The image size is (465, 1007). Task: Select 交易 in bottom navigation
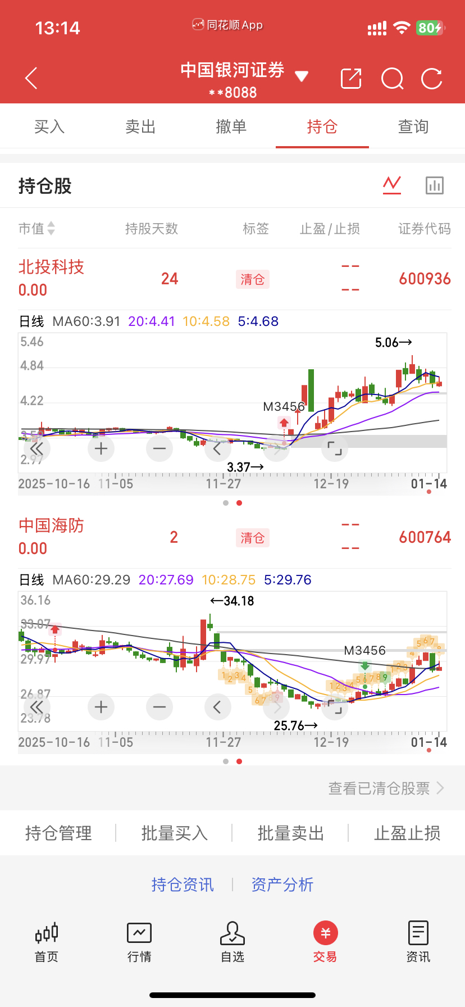click(x=325, y=942)
